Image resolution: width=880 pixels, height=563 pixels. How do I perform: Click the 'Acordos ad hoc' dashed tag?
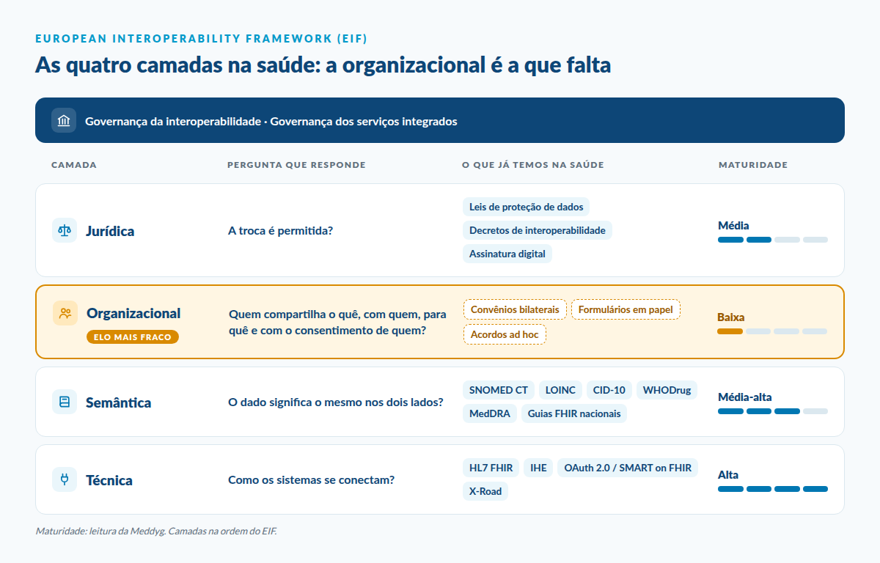pos(505,334)
